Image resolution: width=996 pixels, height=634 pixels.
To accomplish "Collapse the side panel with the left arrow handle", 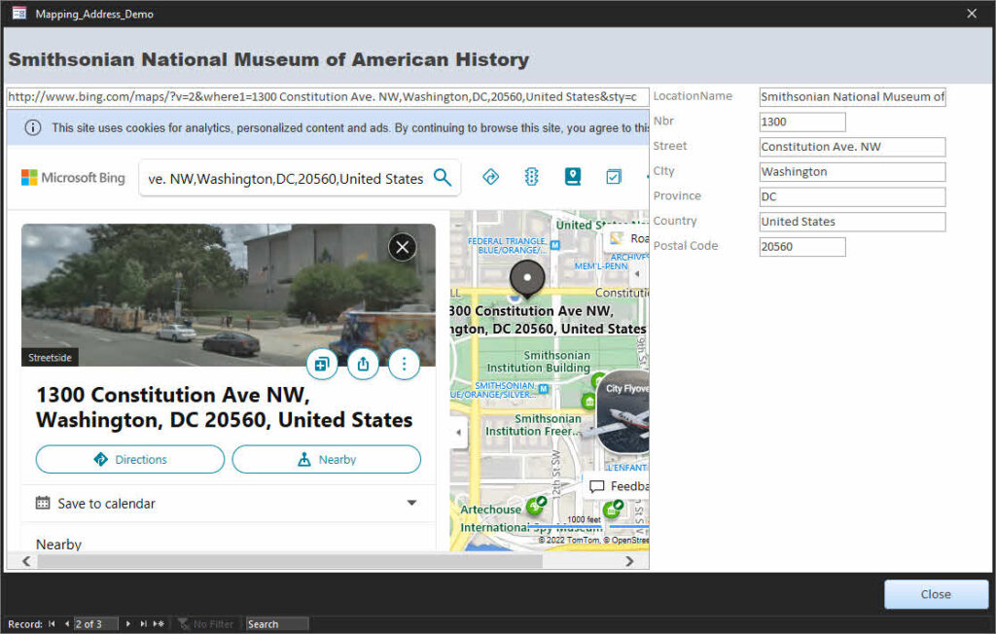I will point(459,432).
